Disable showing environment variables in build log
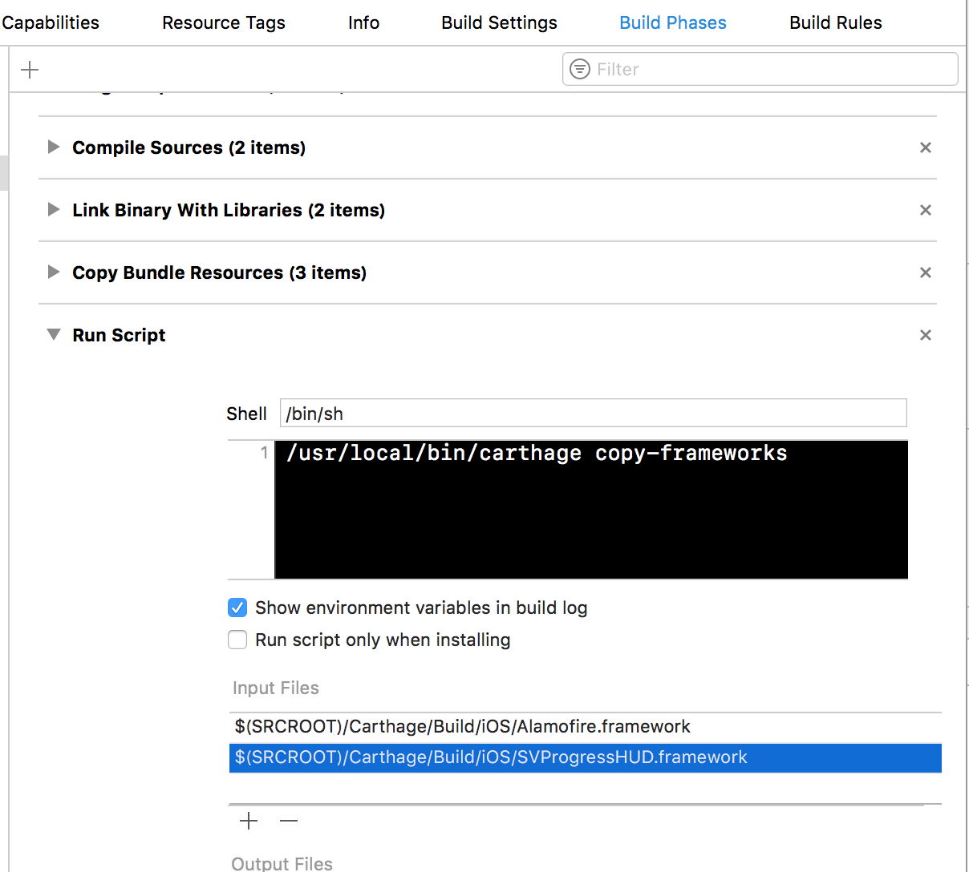Screen dimensions: 969x872 click(x=237, y=608)
